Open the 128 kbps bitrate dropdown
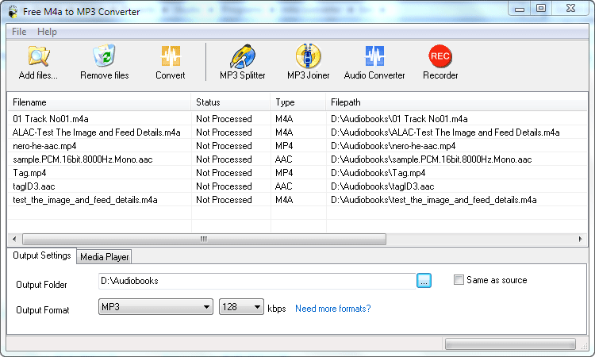Viewport: 595px width, 357px height. tap(257, 307)
